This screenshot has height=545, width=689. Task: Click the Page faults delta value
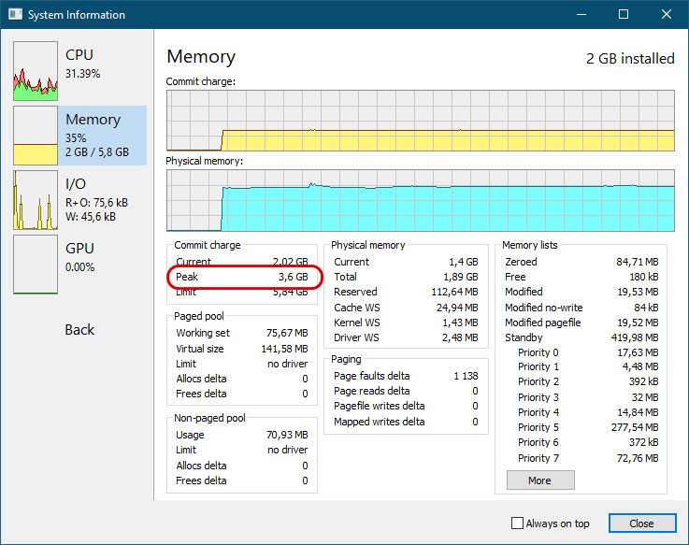(x=466, y=376)
